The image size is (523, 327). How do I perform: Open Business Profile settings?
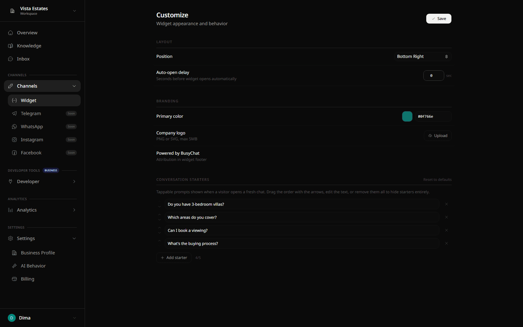coord(44,253)
